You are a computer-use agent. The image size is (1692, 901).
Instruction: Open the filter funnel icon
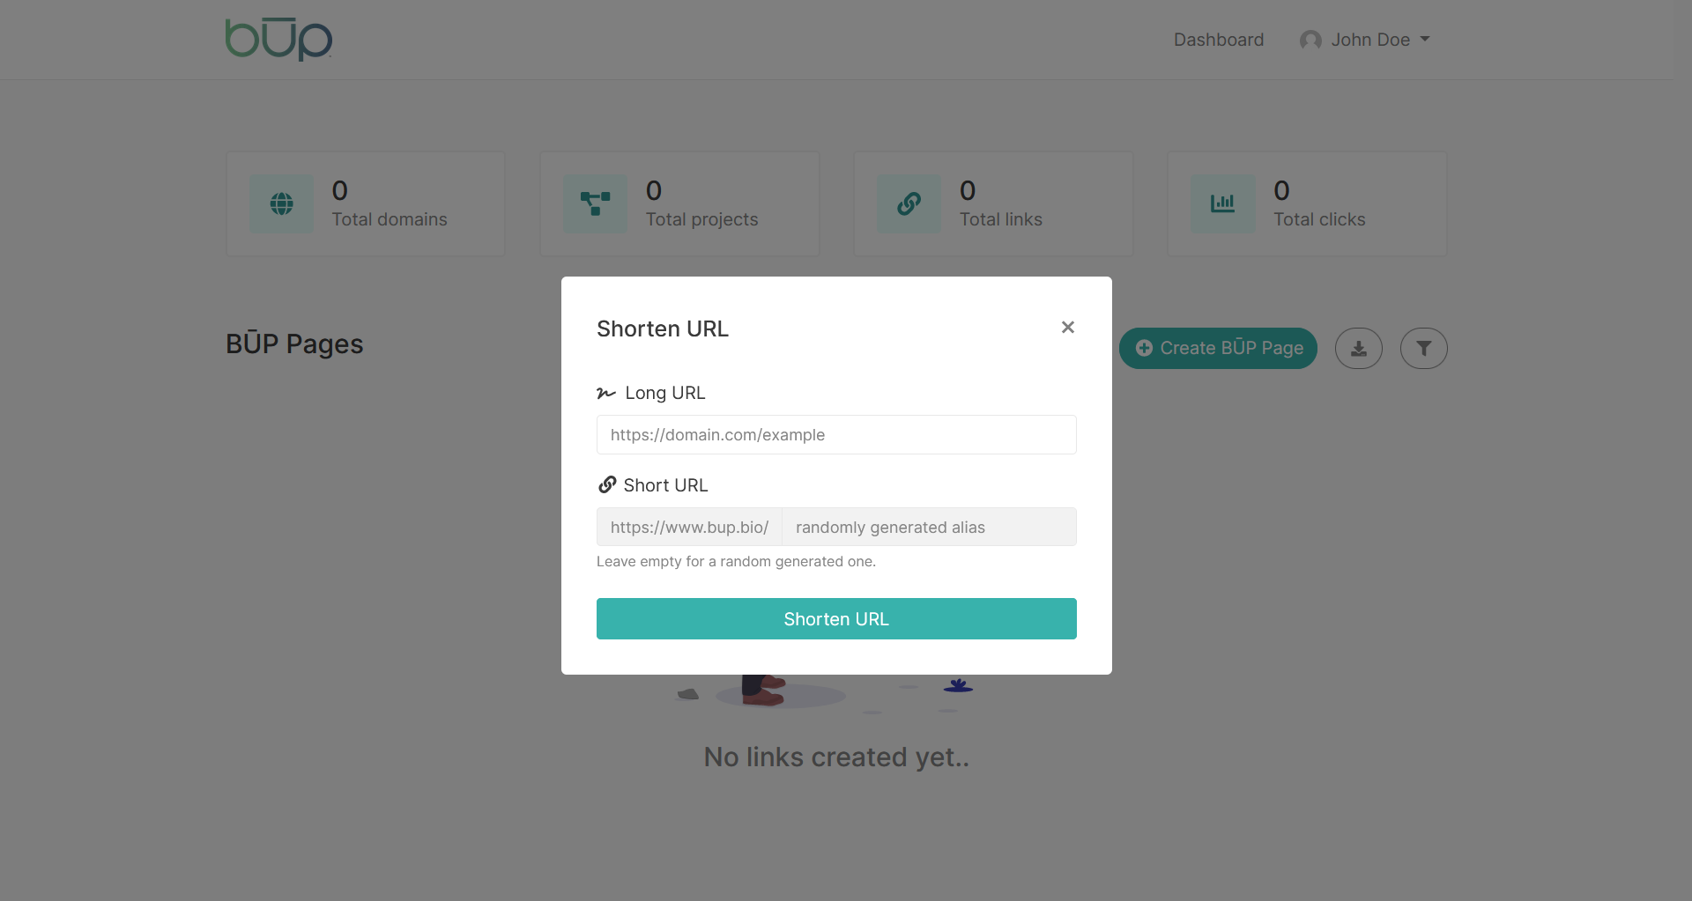(1424, 349)
